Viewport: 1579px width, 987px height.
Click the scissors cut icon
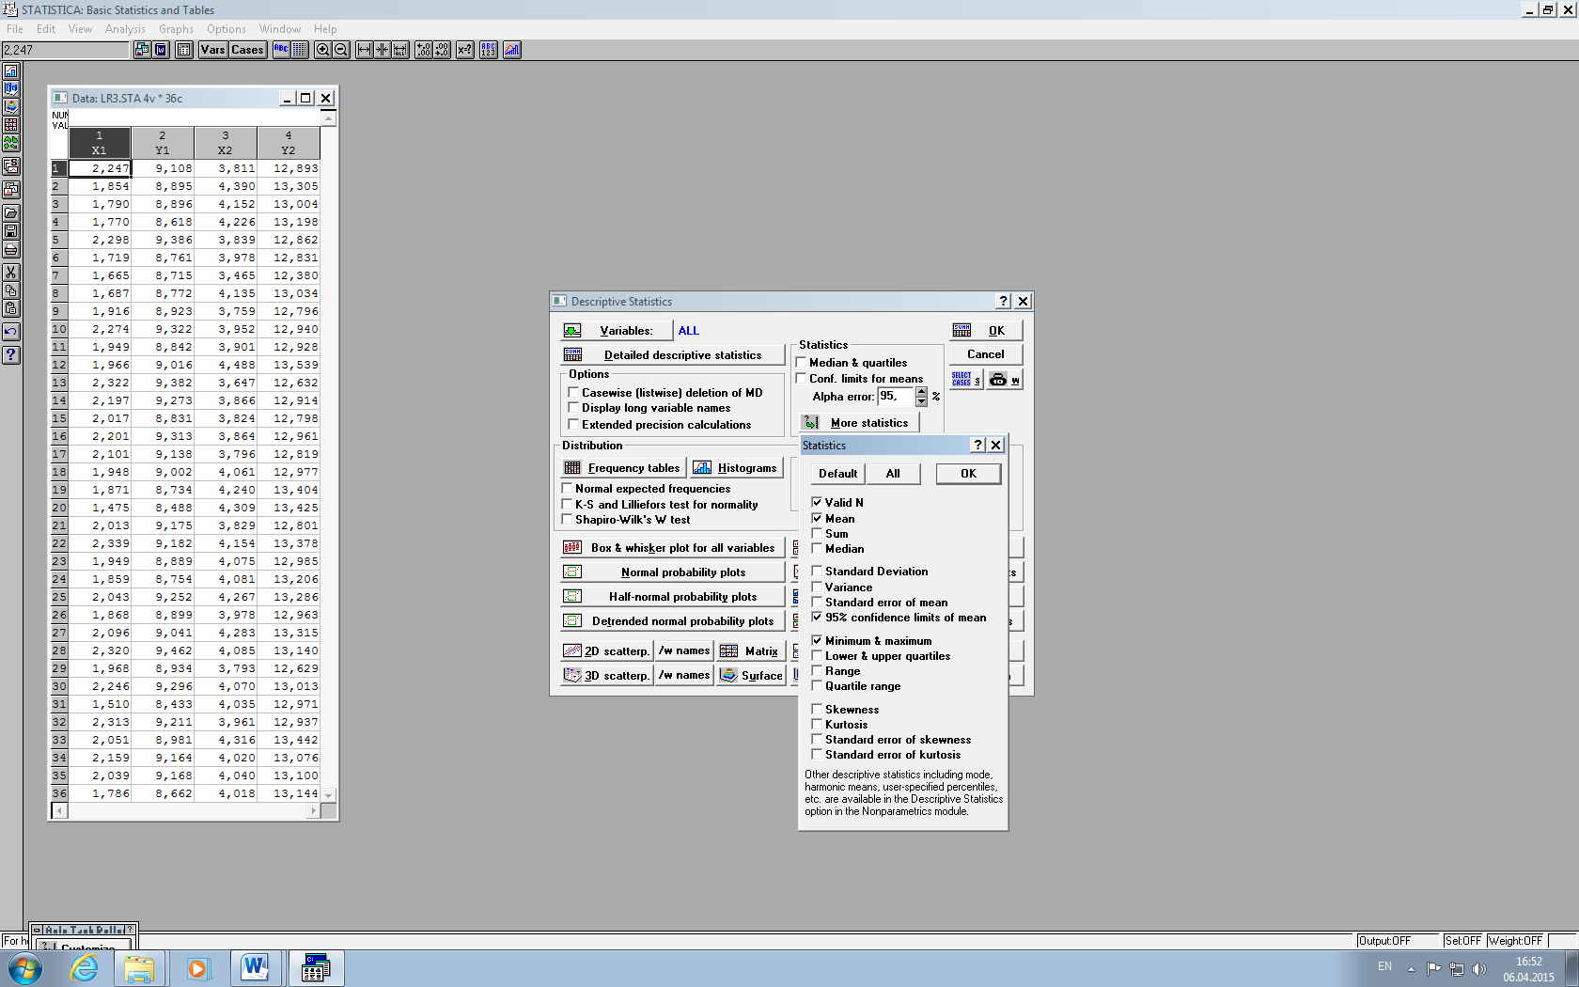pyautogui.click(x=11, y=273)
